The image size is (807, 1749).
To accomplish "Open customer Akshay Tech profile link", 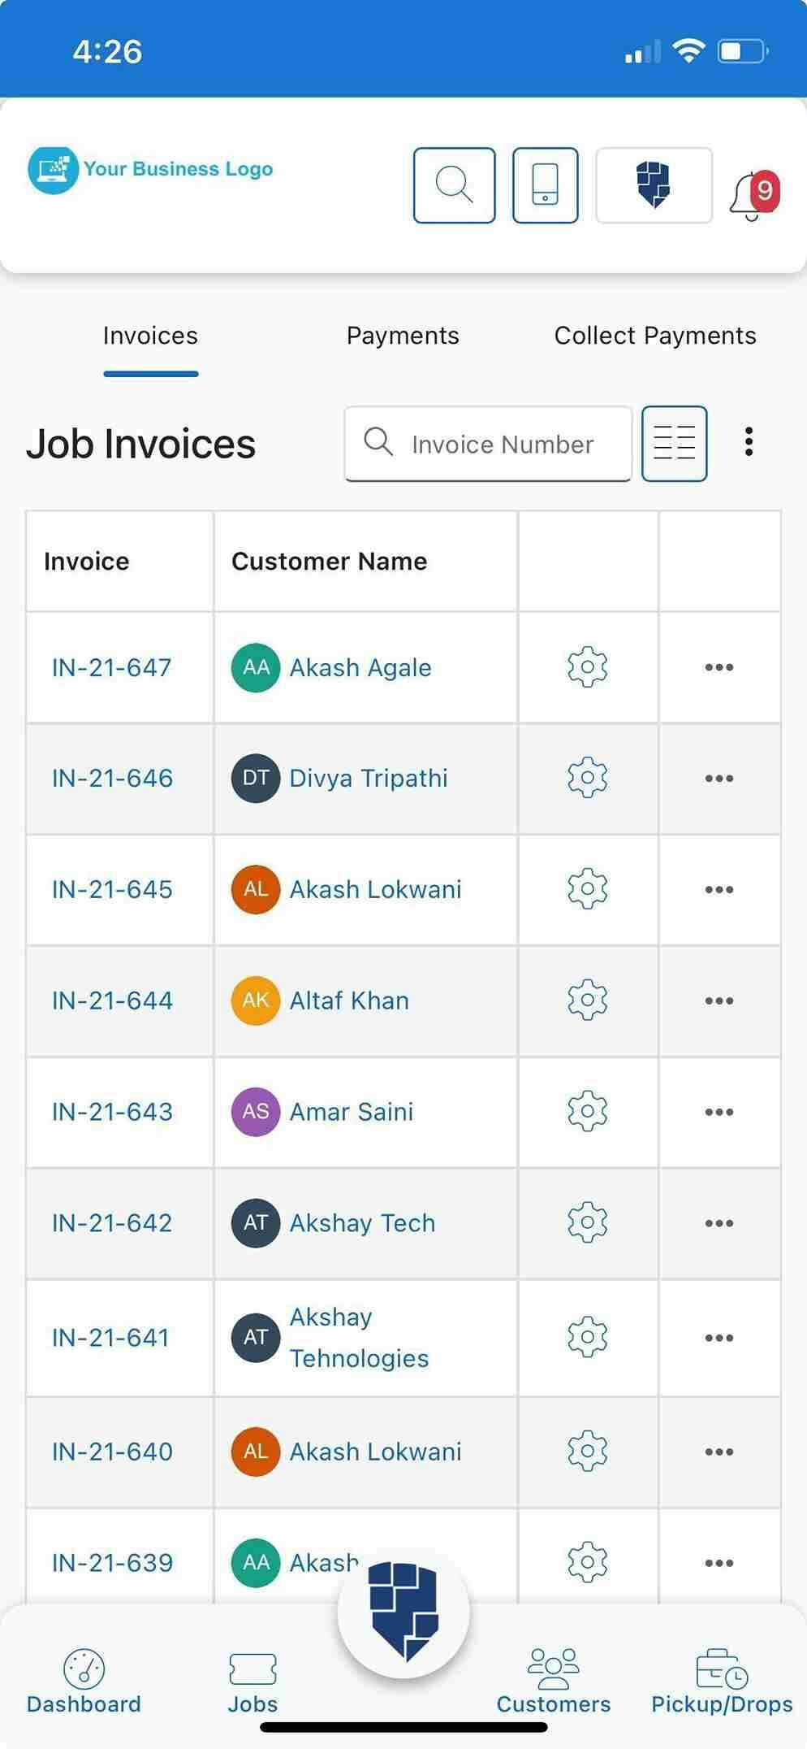I will click(x=362, y=1223).
